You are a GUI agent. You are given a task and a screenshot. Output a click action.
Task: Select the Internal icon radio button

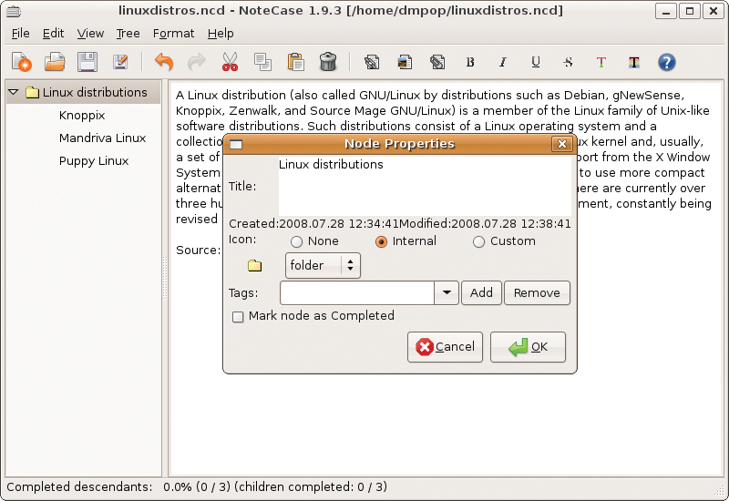381,241
